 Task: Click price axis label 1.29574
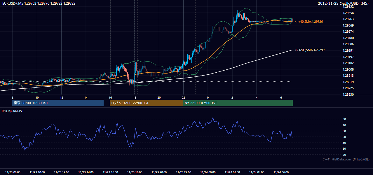(348, 32)
